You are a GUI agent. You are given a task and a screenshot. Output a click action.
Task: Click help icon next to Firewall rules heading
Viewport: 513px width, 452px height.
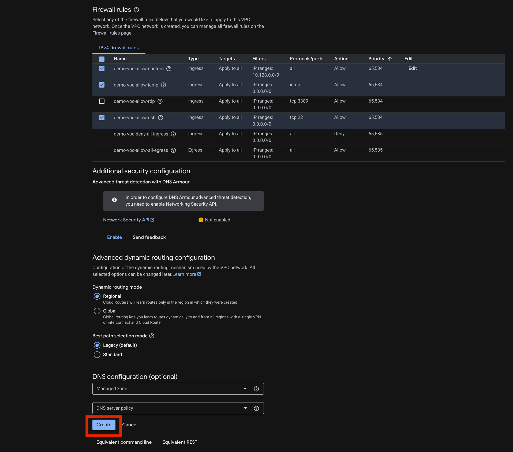[x=136, y=10]
